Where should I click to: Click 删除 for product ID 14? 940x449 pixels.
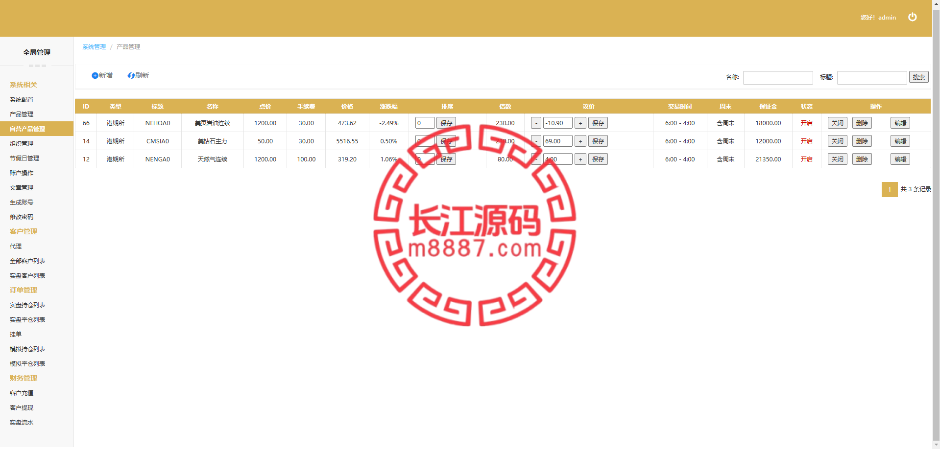[x=862, y=141]
